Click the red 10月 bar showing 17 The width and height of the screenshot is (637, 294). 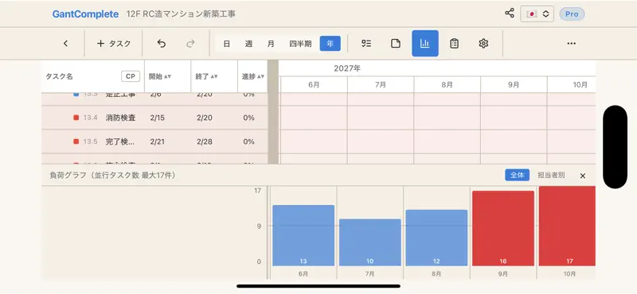(567, 226)
